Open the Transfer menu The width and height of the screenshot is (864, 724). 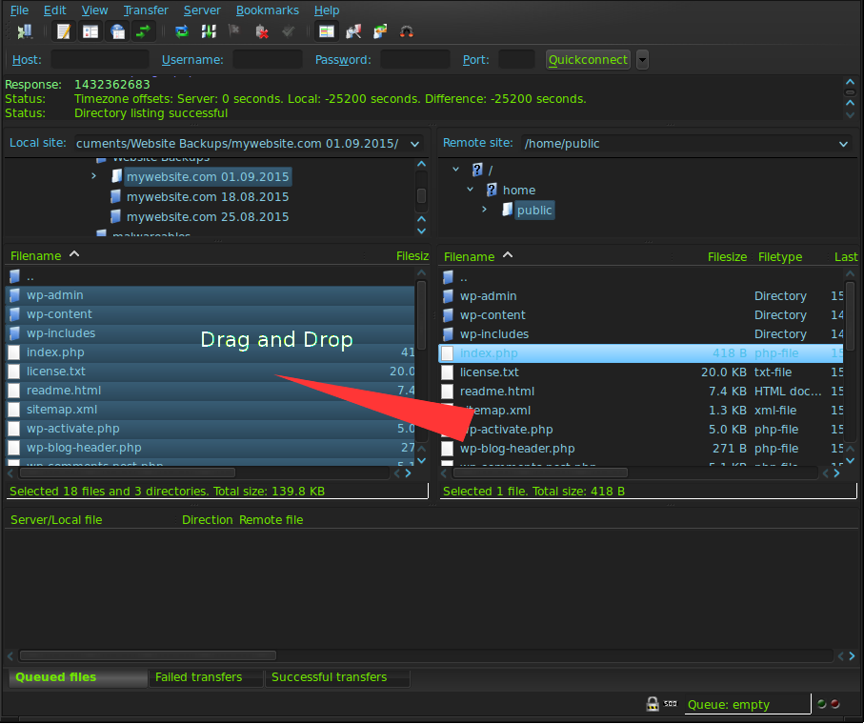click(146, 10)
